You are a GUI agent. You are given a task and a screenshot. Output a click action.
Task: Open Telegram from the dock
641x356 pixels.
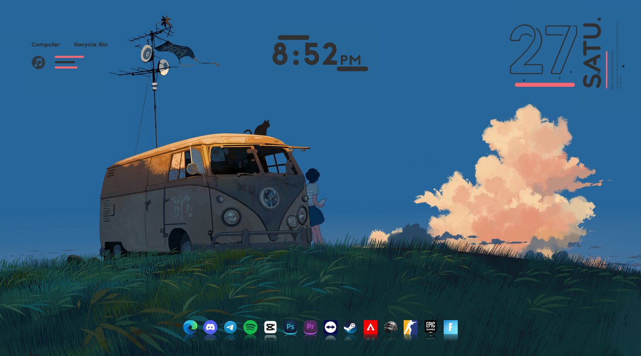point(230,328)
